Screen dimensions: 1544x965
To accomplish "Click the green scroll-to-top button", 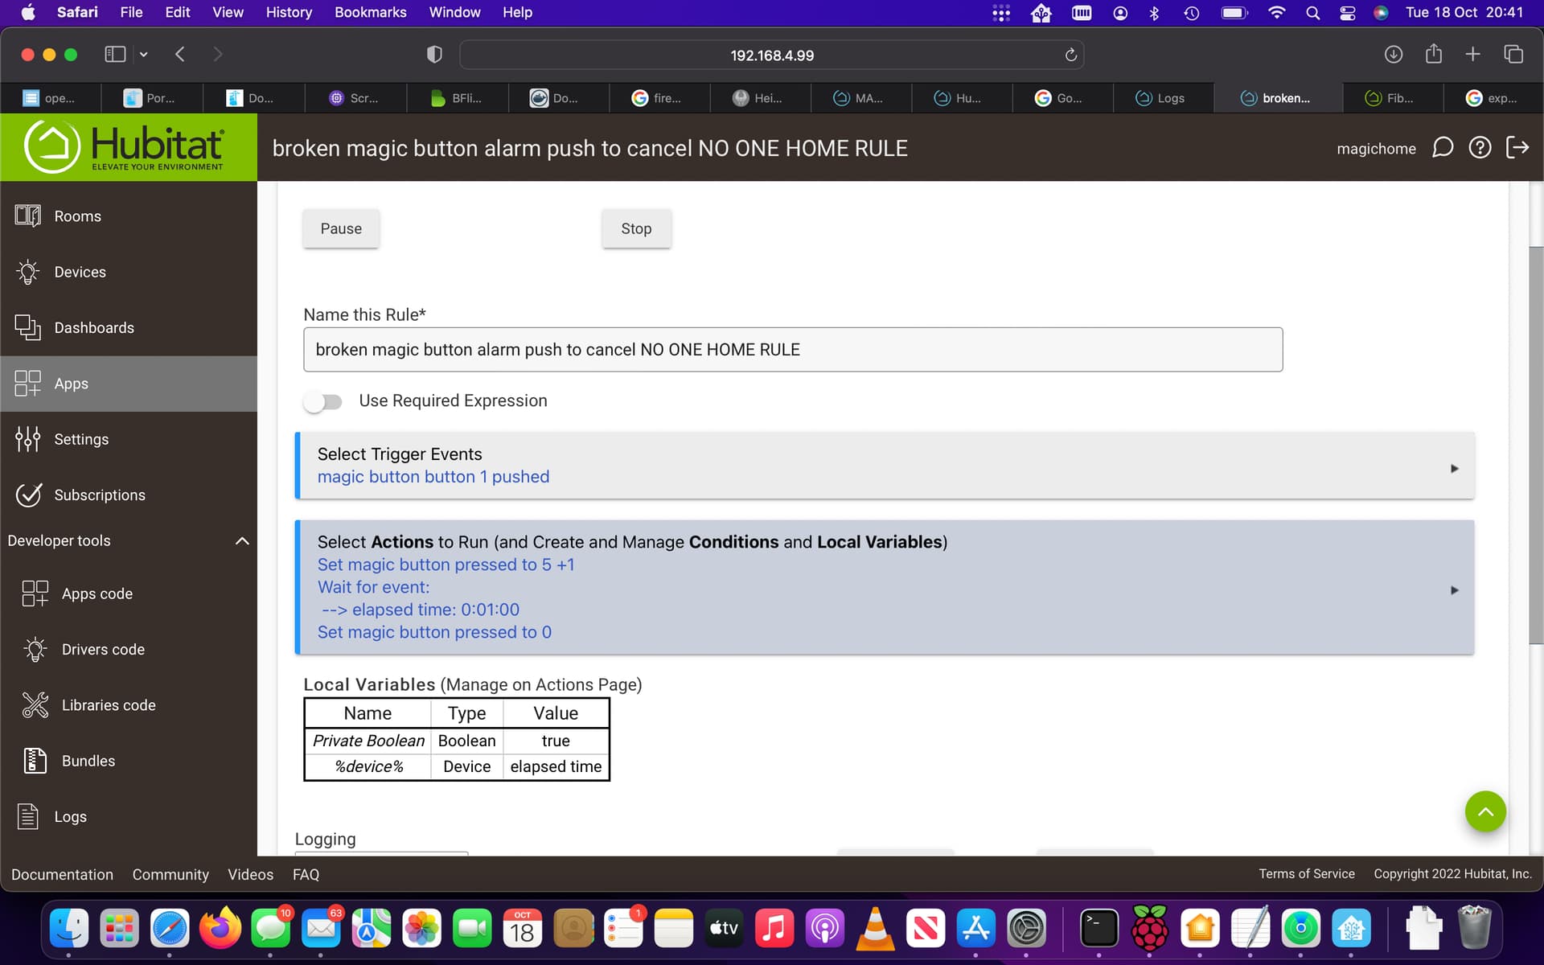I will 1484,811.
